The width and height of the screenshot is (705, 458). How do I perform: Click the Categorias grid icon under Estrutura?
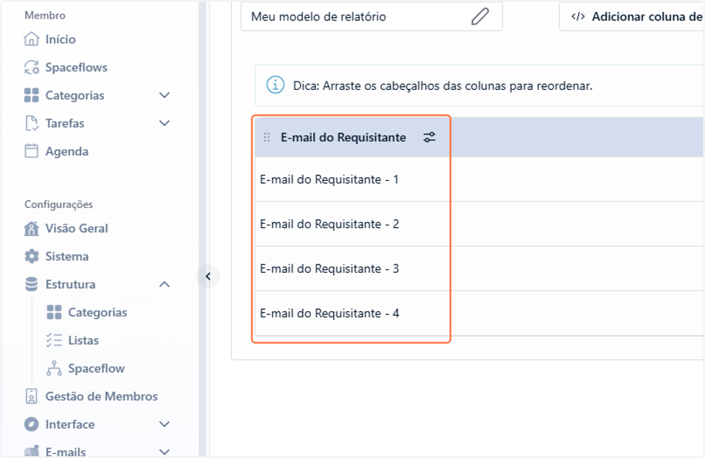54,312
